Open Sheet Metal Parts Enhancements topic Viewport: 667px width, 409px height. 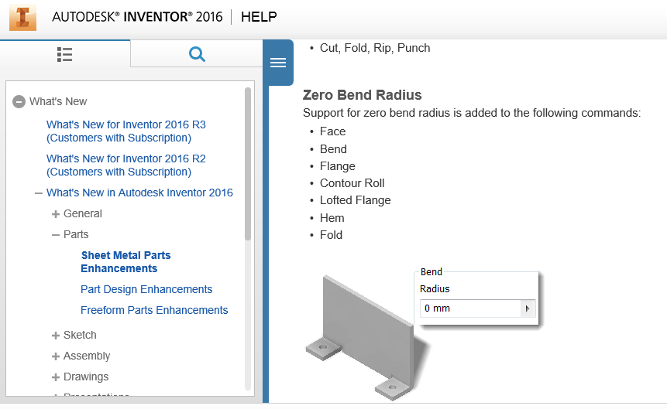tap(125, 261)
